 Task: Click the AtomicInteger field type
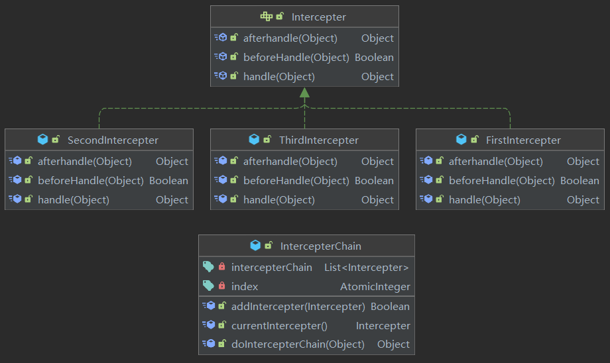(x=375, y=287)
